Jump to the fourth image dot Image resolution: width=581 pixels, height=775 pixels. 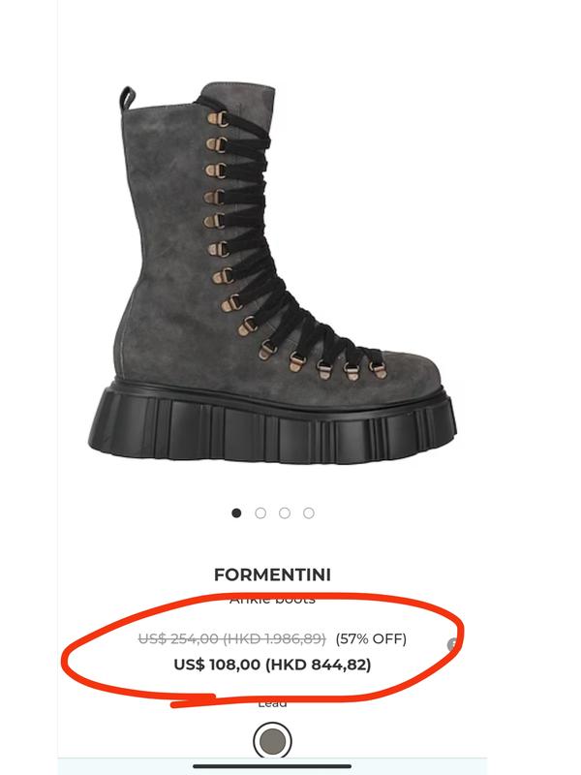(x=309, y=513)
